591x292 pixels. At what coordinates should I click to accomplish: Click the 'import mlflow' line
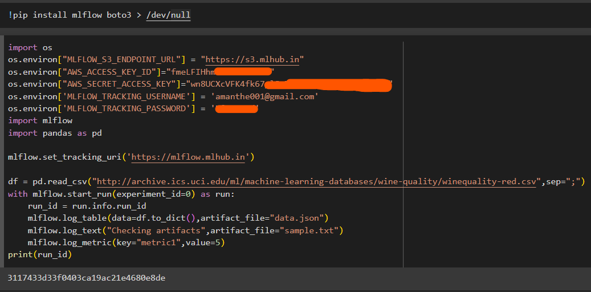(40, 121)
